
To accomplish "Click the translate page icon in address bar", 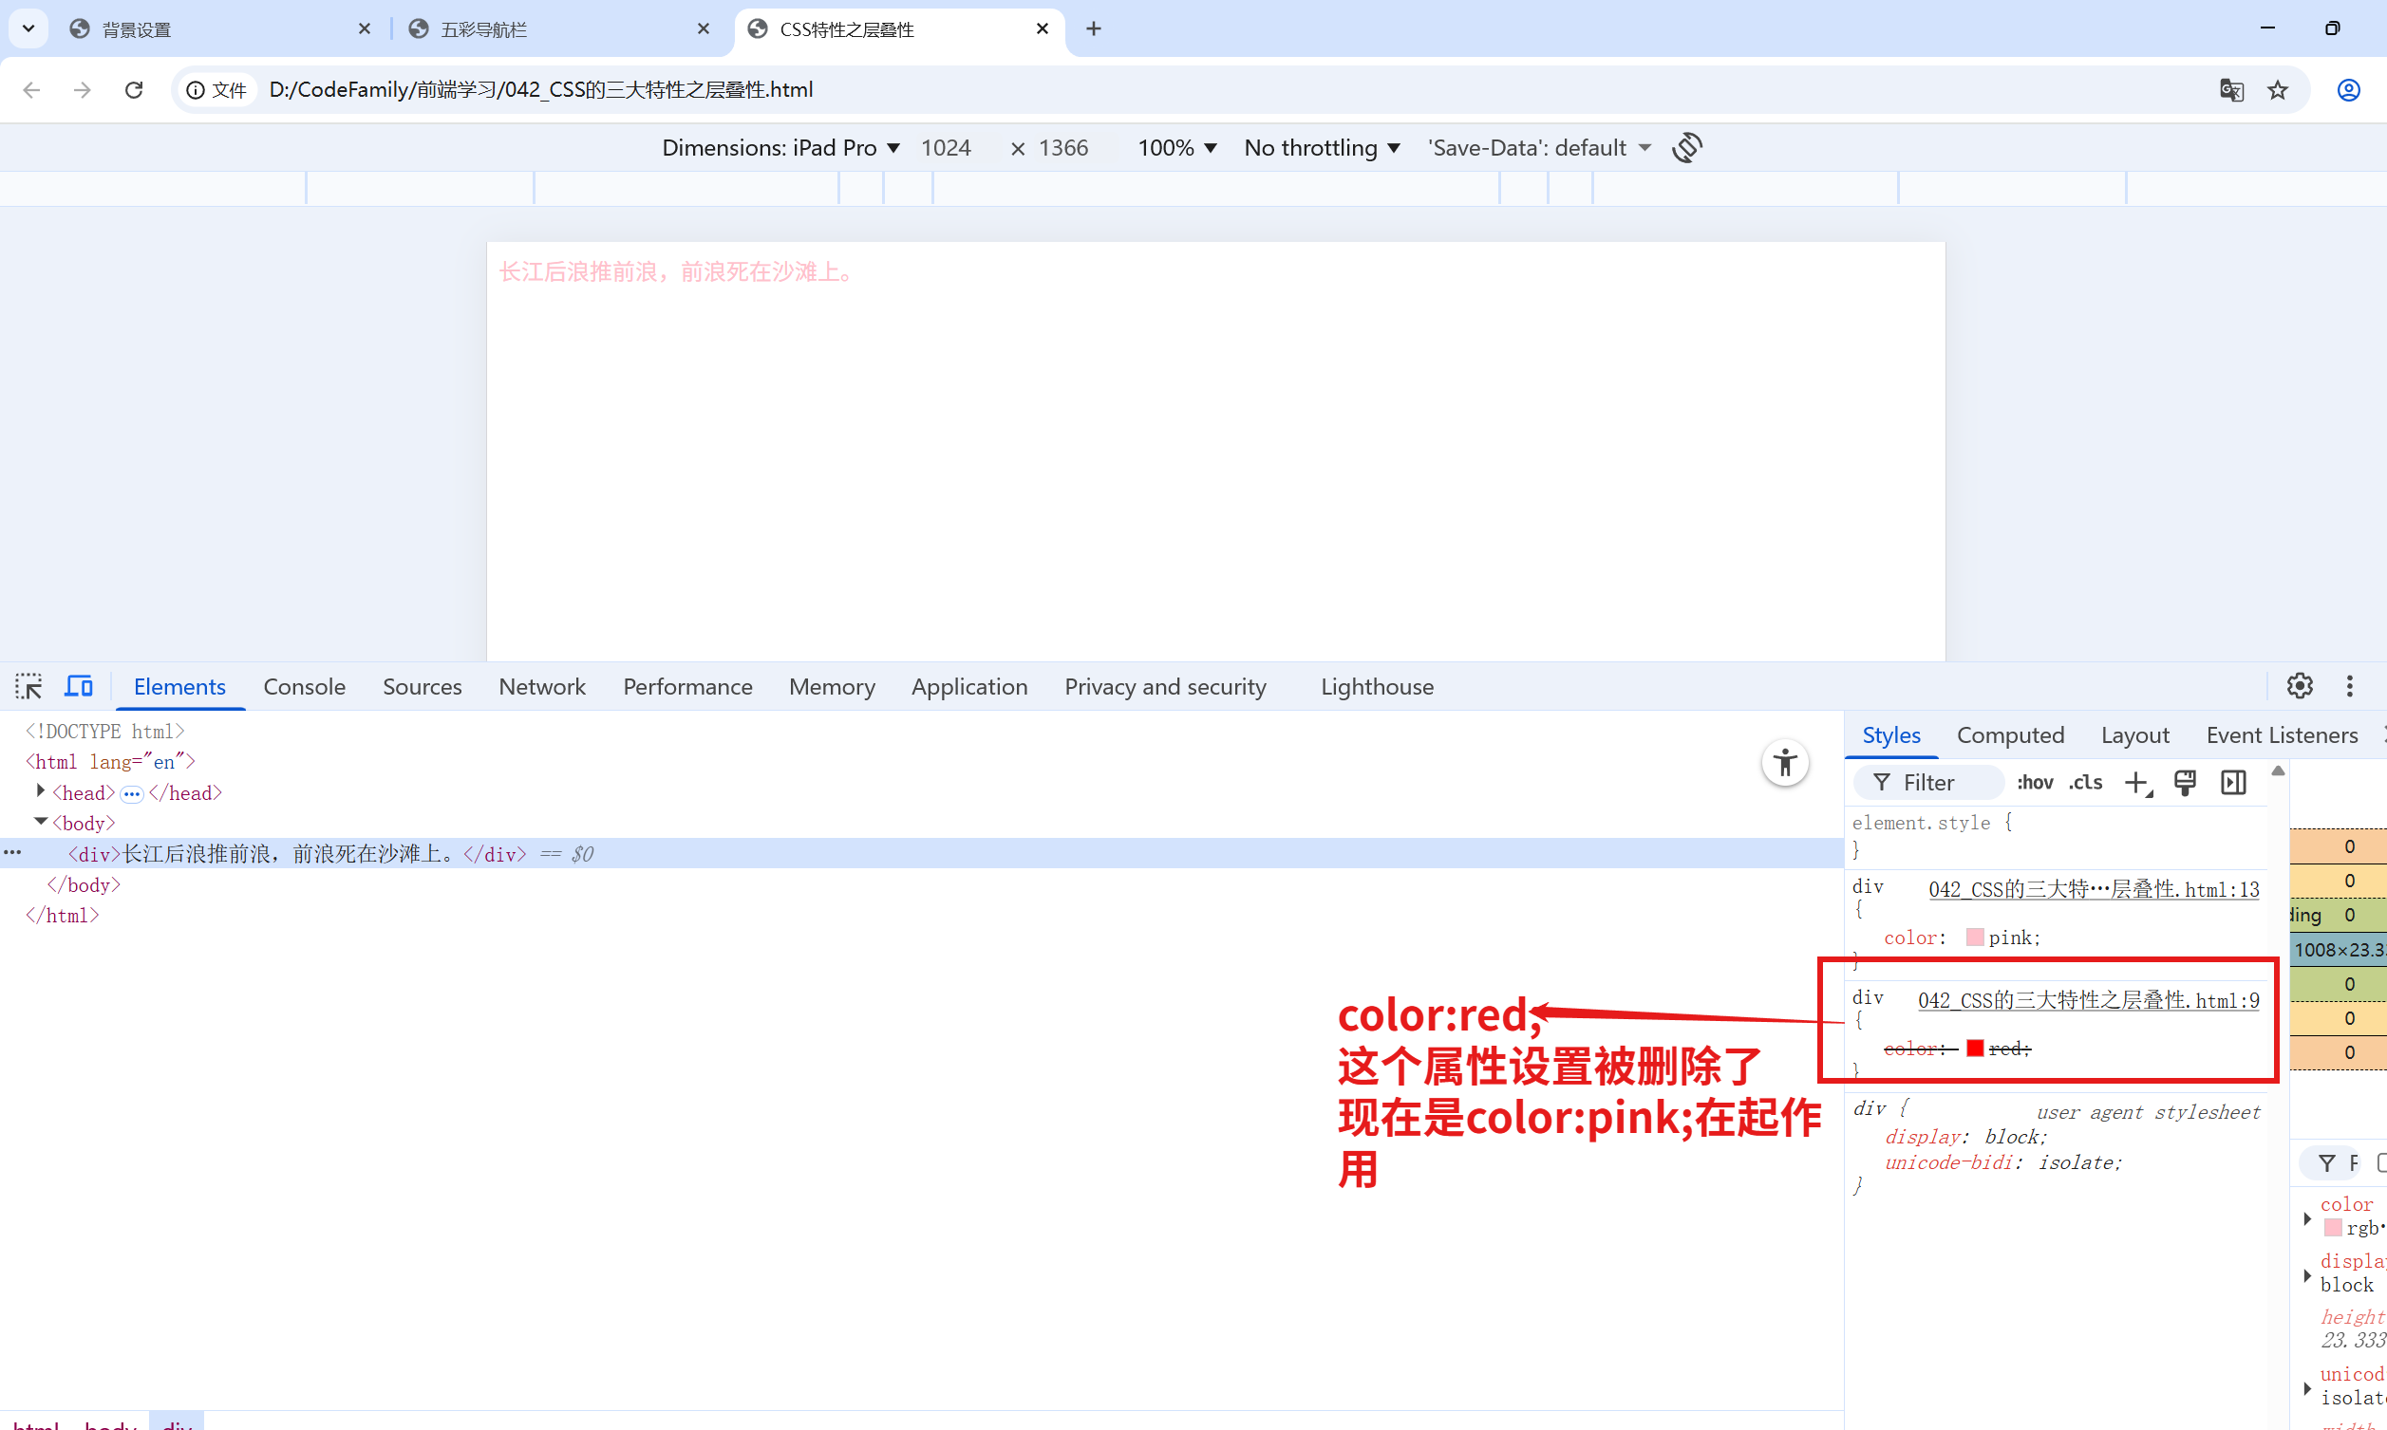I will coord(2231,89).
